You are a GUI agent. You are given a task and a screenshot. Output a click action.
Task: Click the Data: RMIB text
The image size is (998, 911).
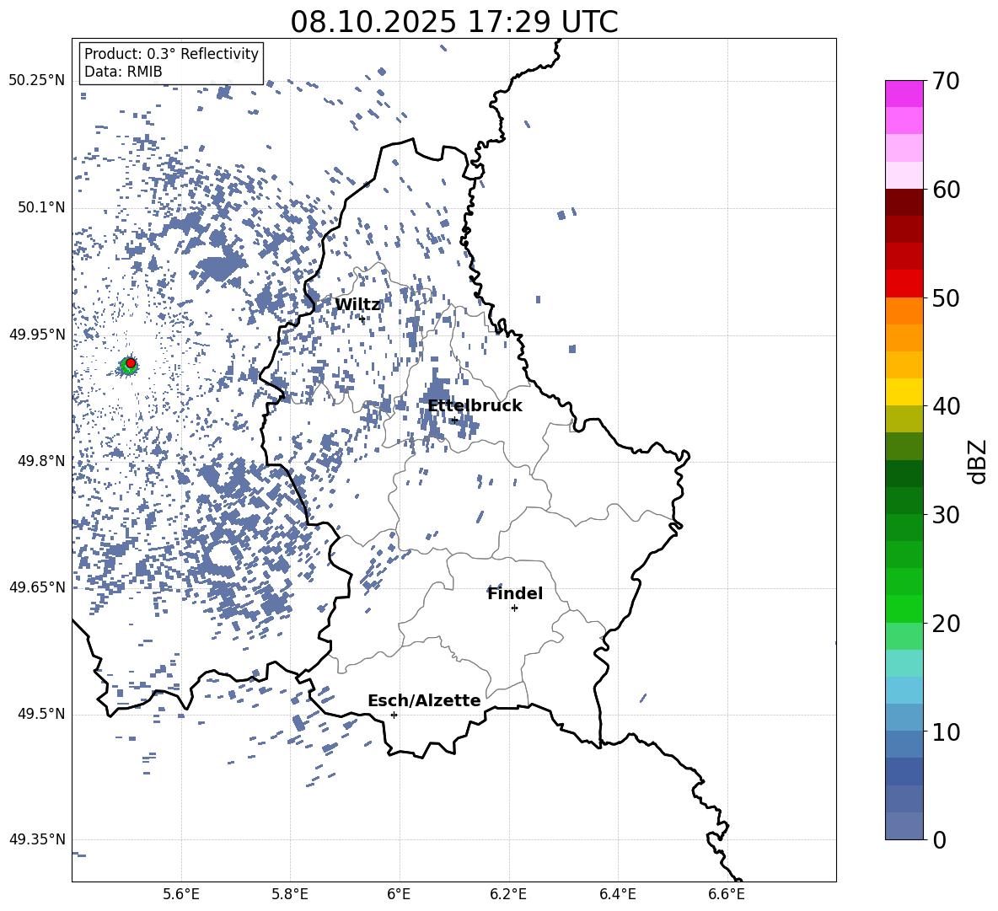tap(123, 72)
